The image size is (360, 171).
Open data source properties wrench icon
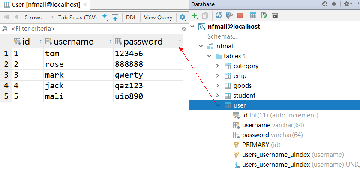coord(229,15)
